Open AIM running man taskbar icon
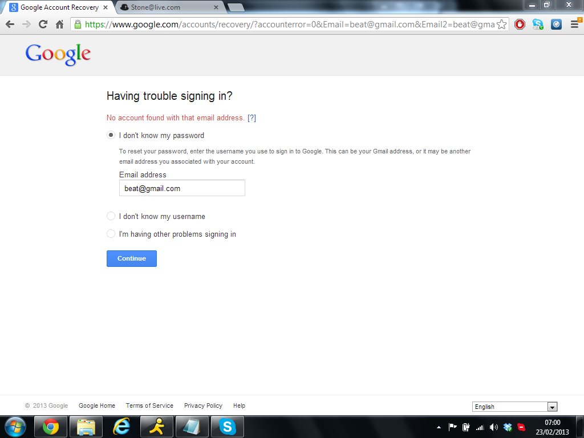This screenshot has width=584, height=438. [x=157, y=427]
